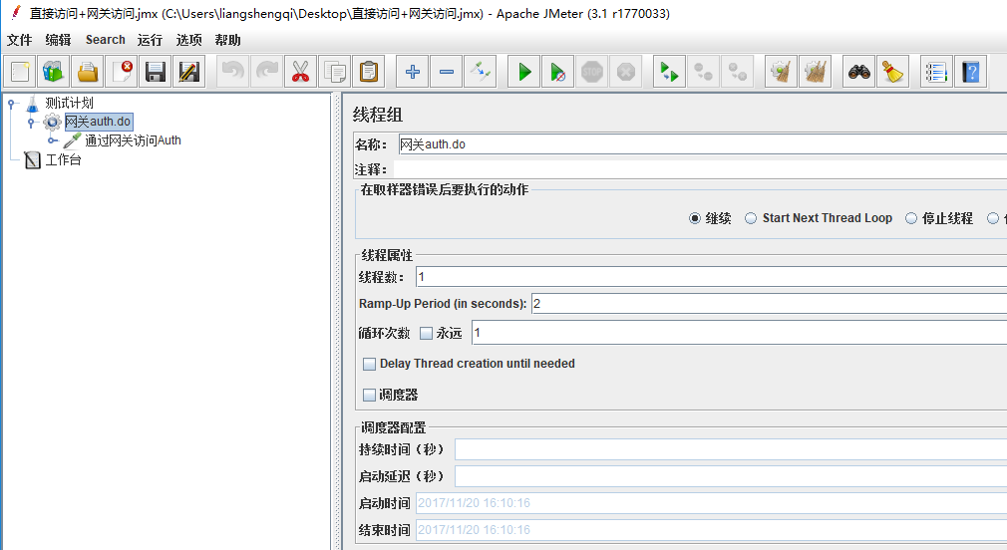Collapse all nodes with minus icon
Screen dimensions: 1007x550
pyautogui.click(x=447, y=71)
